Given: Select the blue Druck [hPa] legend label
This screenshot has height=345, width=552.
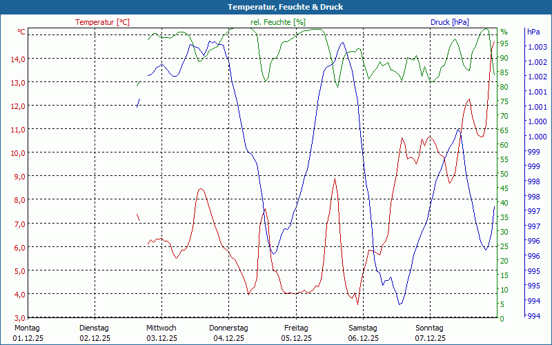Looking at the screenshot, I should [x=449, y=22].
